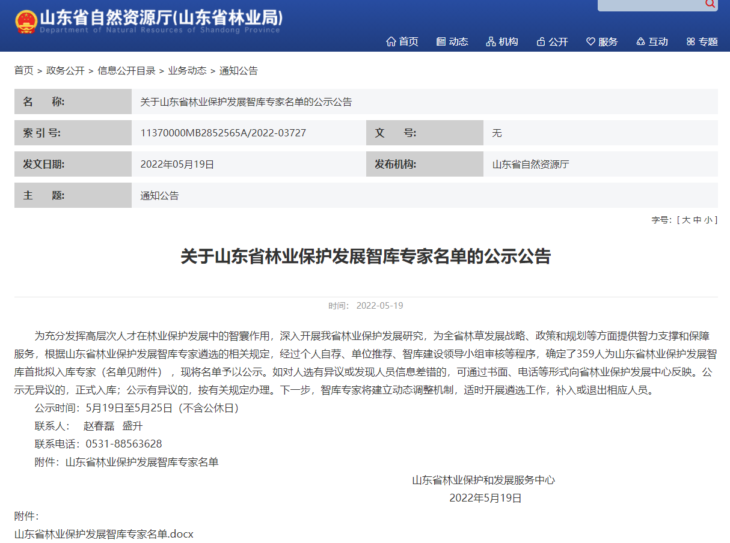Click the index number 11370000MB2852565A/2022-03727
730x543 pixels.
223,133
